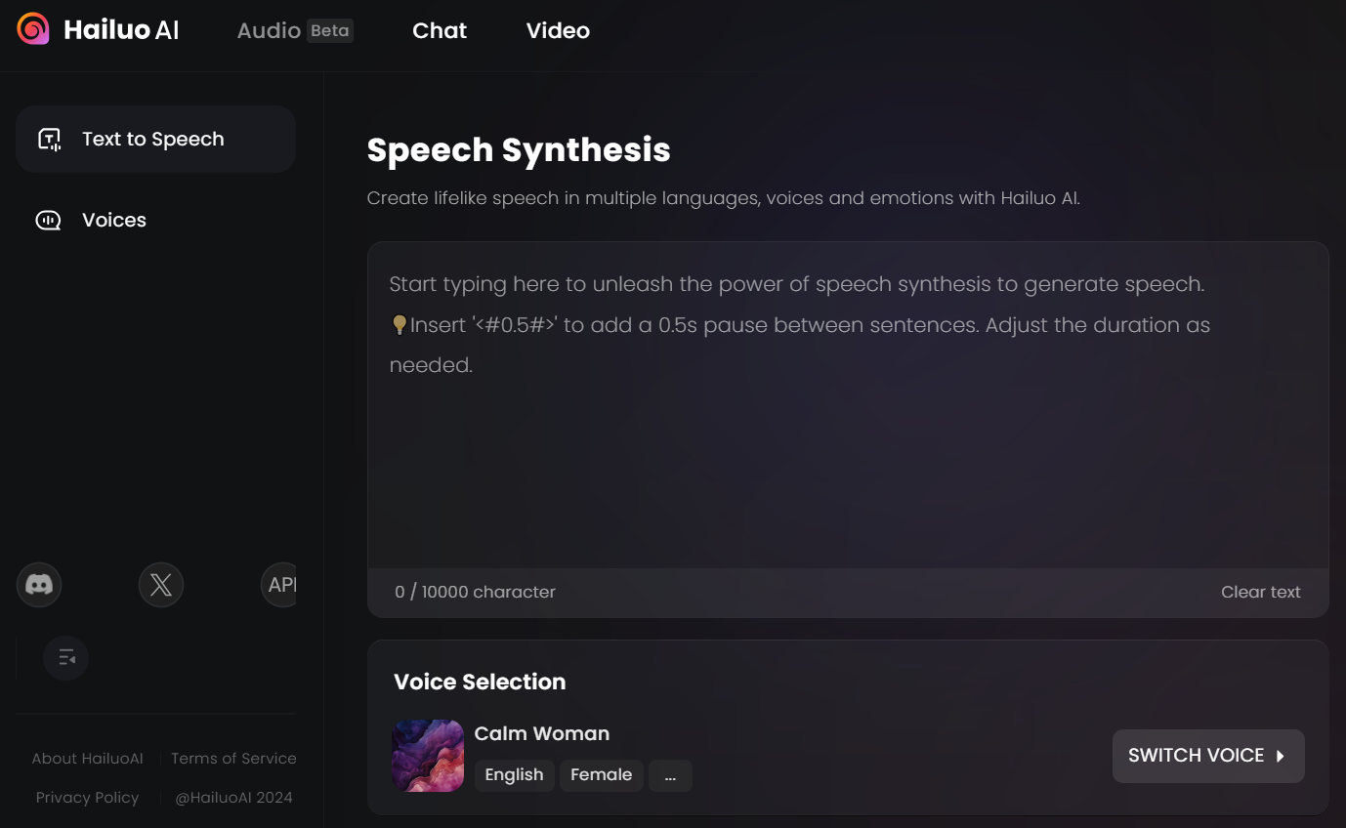
Task: Open the Discord community icon
Action: (x=39, y=585)
